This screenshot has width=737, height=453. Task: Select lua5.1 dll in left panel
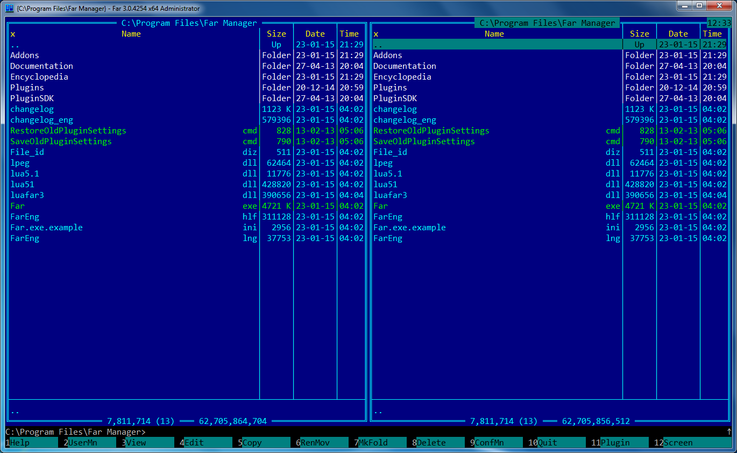(187, 174)
